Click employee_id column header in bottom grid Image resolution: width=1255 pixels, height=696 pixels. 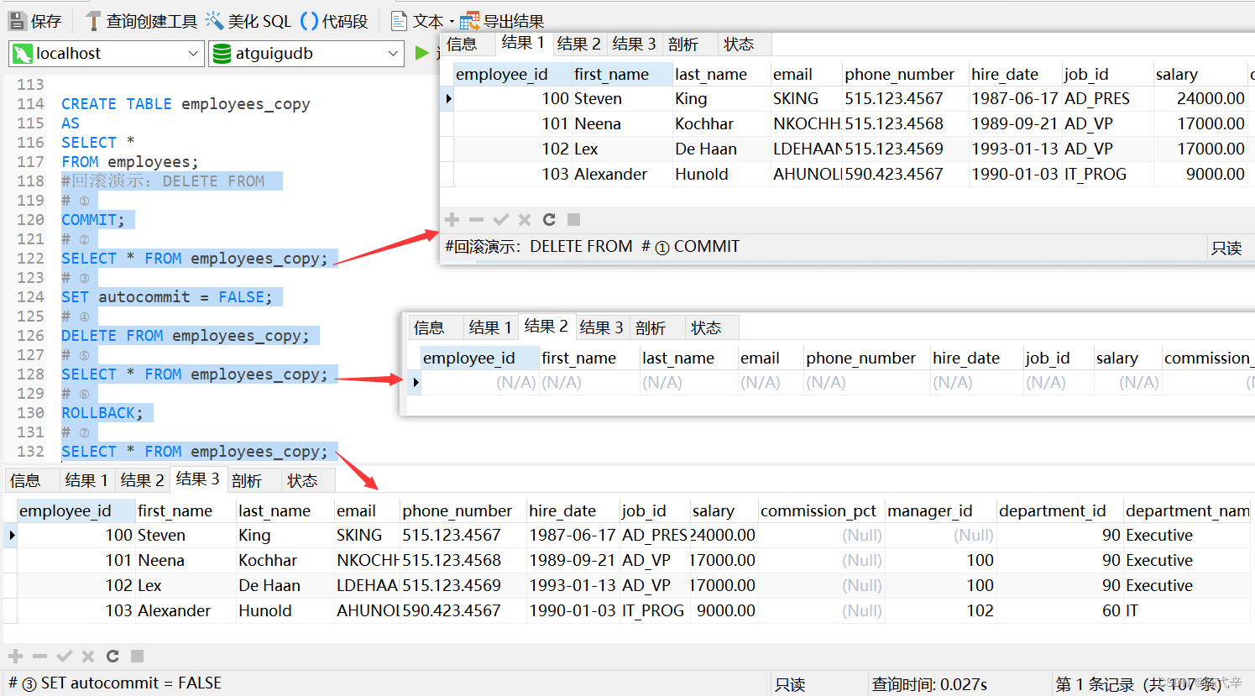pyautogui.click(x=65, y=510)
